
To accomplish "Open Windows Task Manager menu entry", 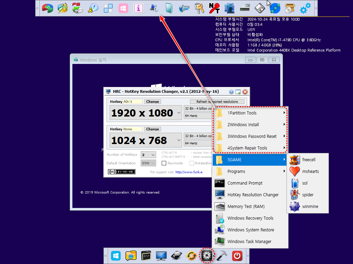I will (250, 241).
